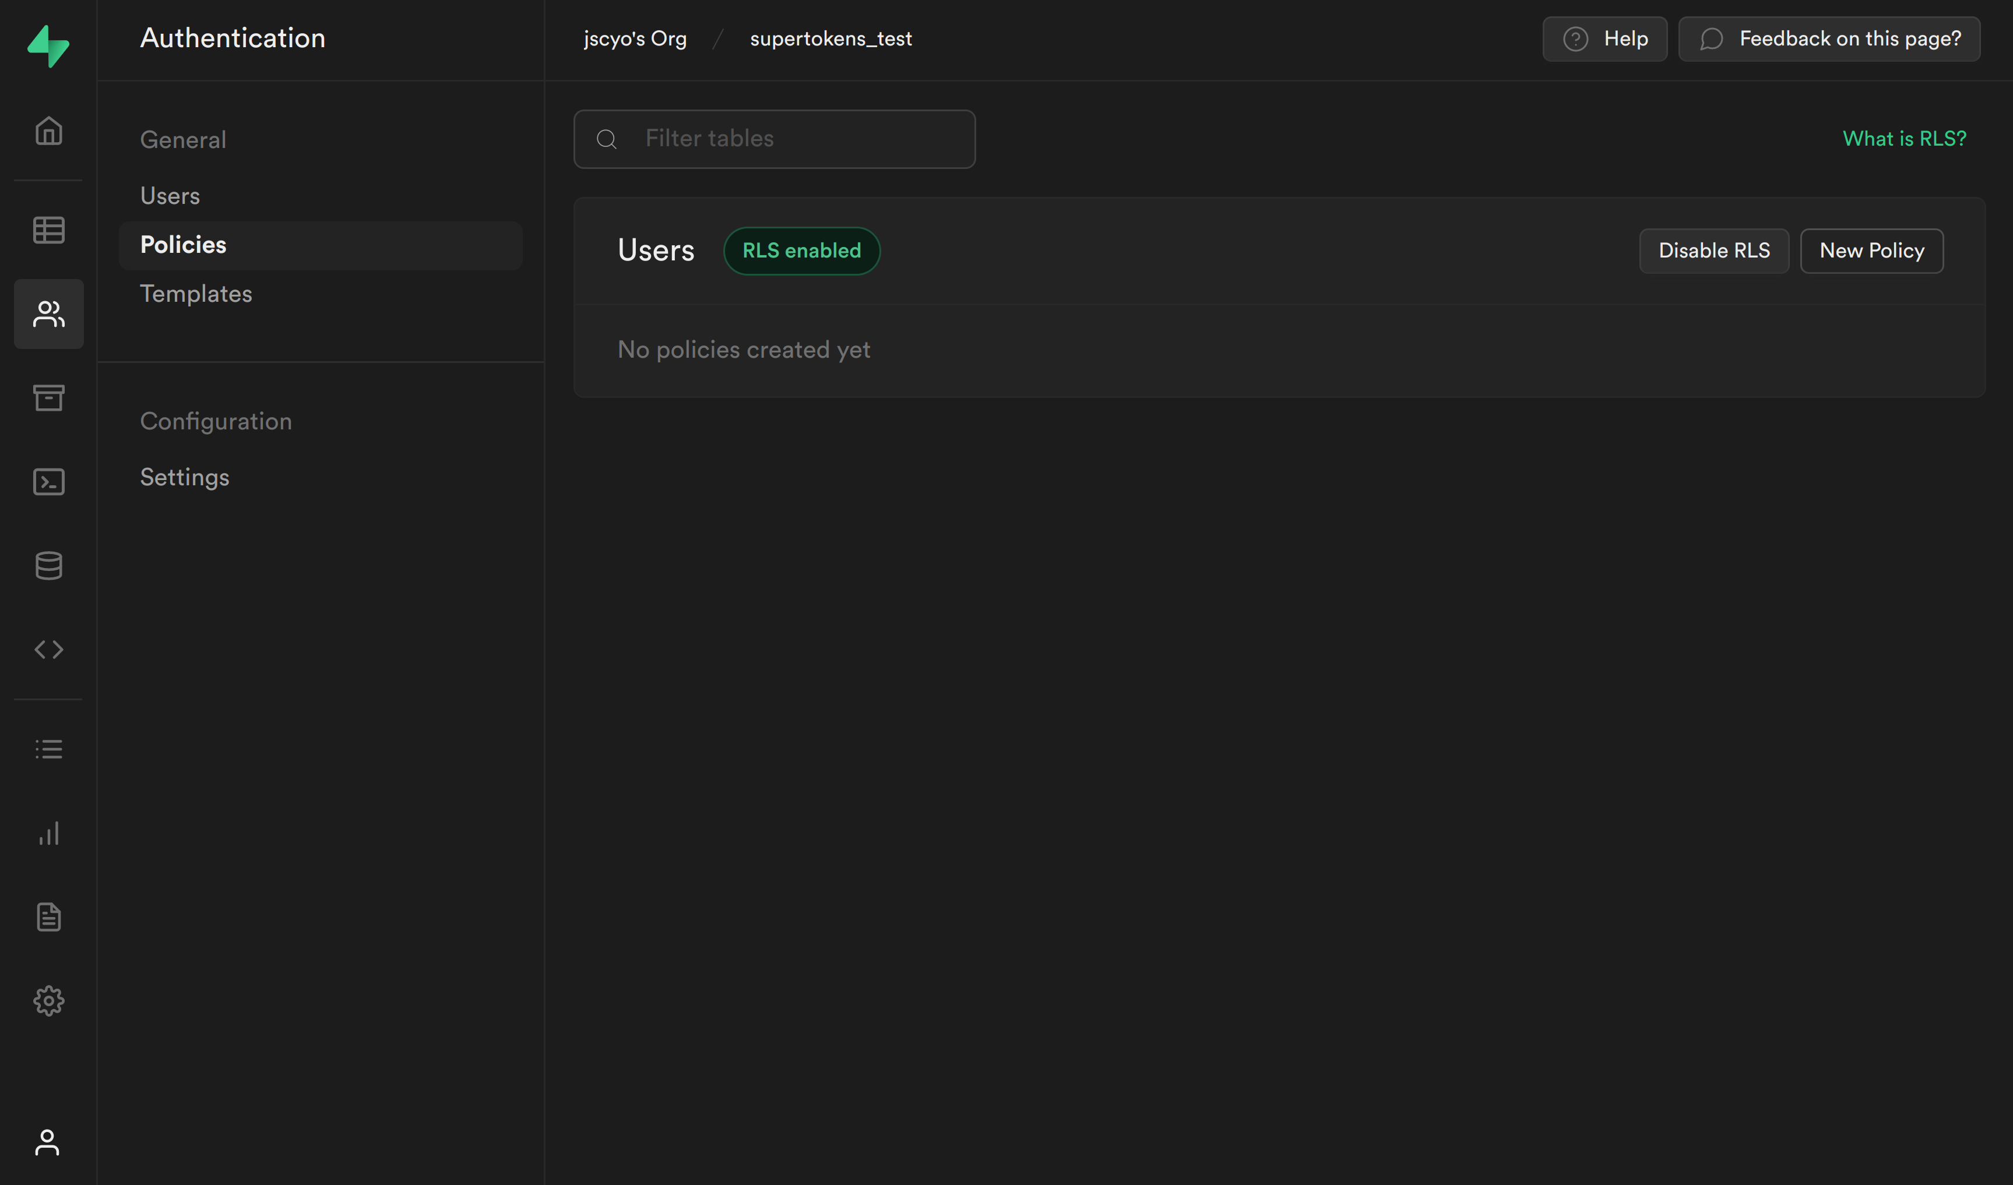Open project settings gear icon
2013x1185 pixels.
(x=49, y=1000)
